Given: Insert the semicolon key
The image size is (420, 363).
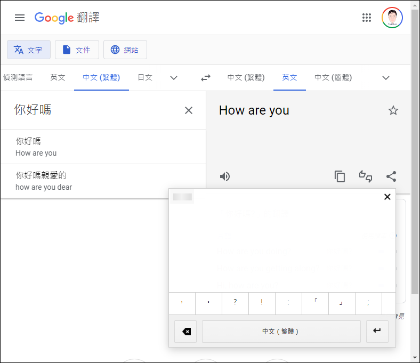Looking at the screenshot, I should click(x=369, y=303).
